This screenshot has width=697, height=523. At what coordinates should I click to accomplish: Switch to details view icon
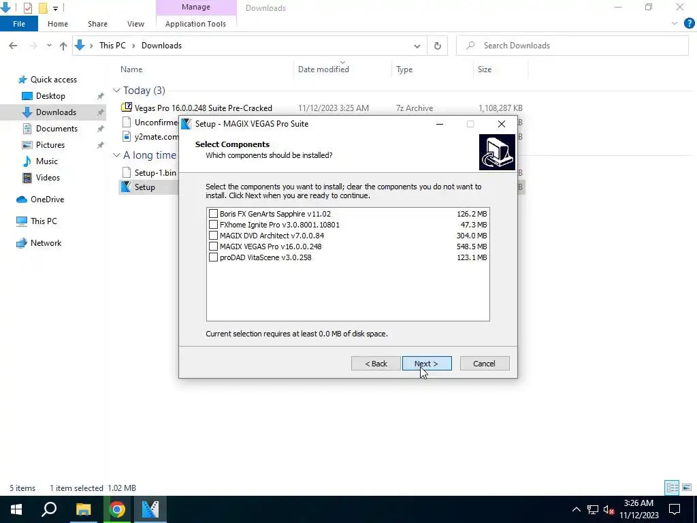pyautogui.click(x=672, y=488)
